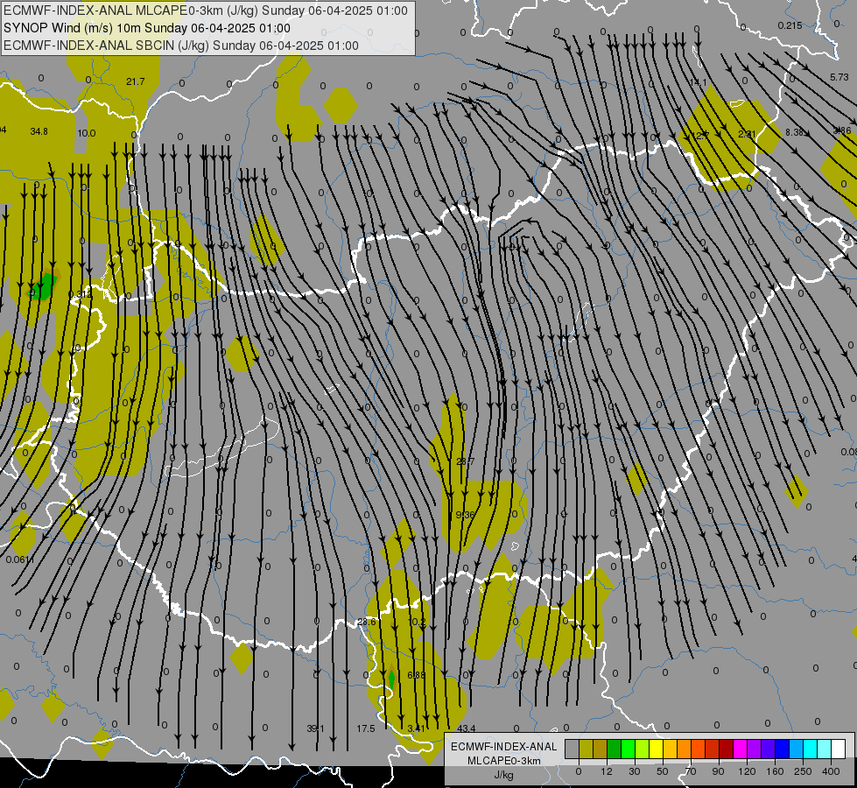Click the map value '43.4'

[x=467, y=728]
